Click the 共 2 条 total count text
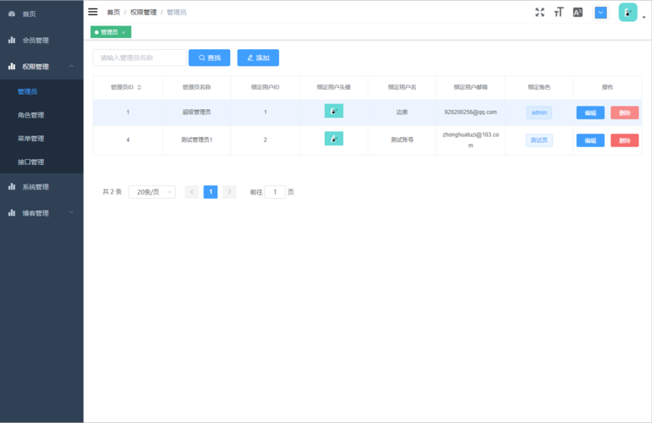 [x=112, y=192]
